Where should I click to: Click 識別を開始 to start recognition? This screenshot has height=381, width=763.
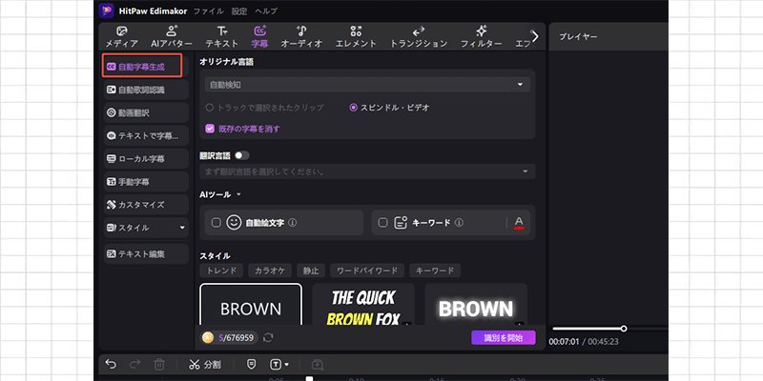504,338
